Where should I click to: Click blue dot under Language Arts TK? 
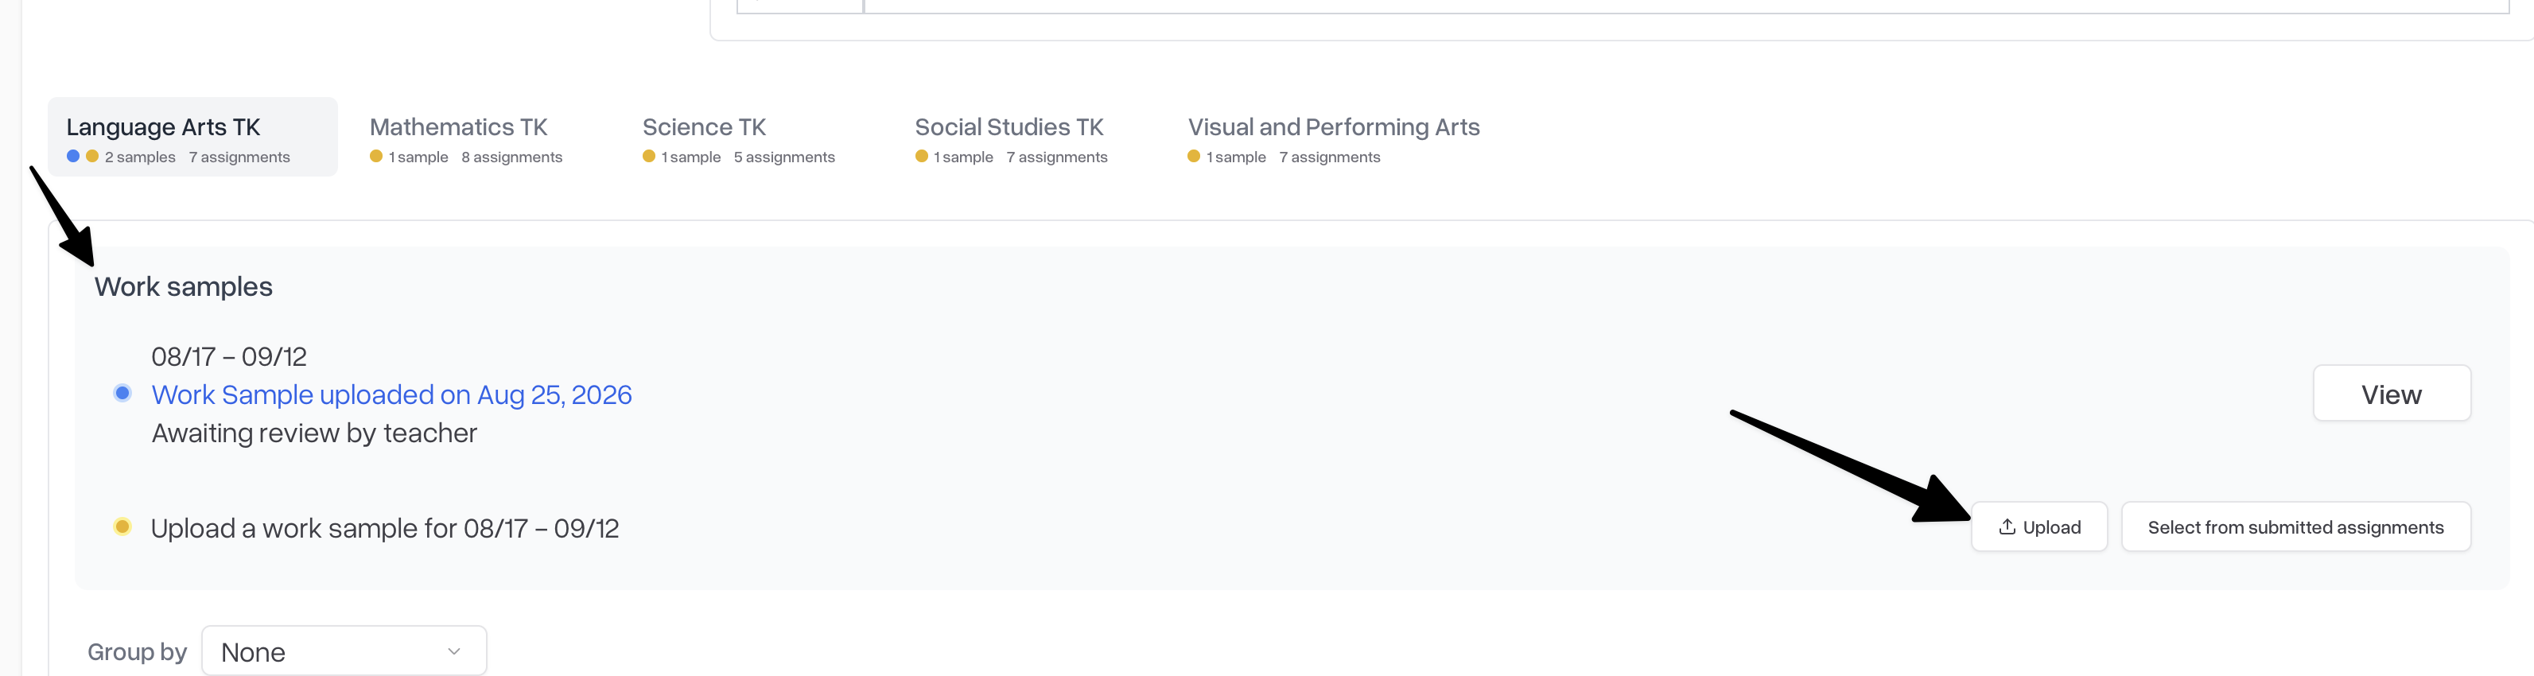[73, 157]
